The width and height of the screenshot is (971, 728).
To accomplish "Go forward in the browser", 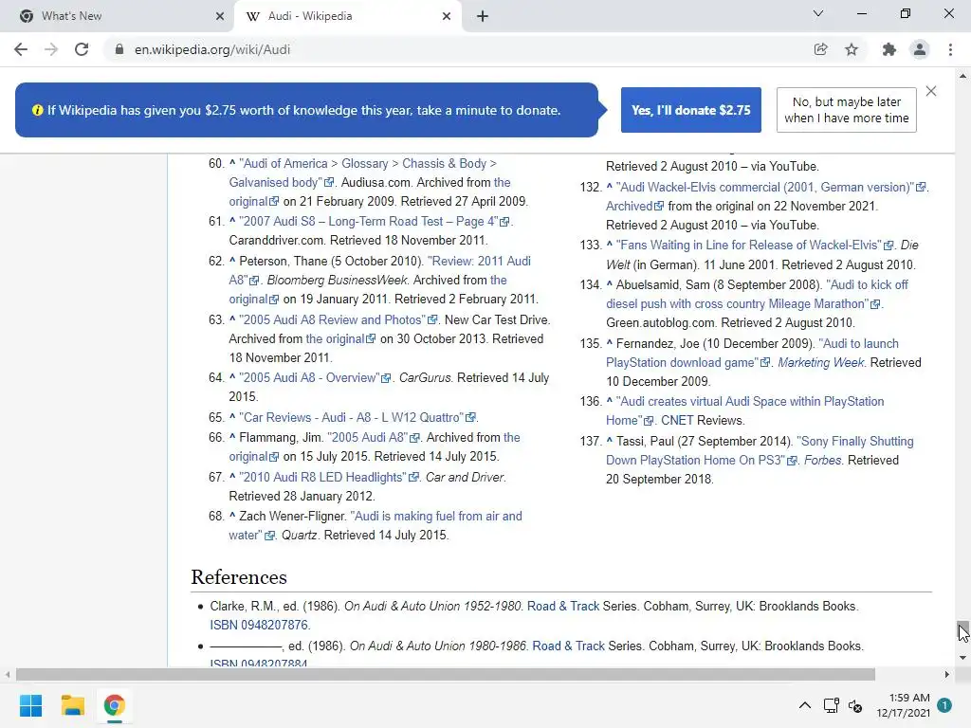I will 51,49.
